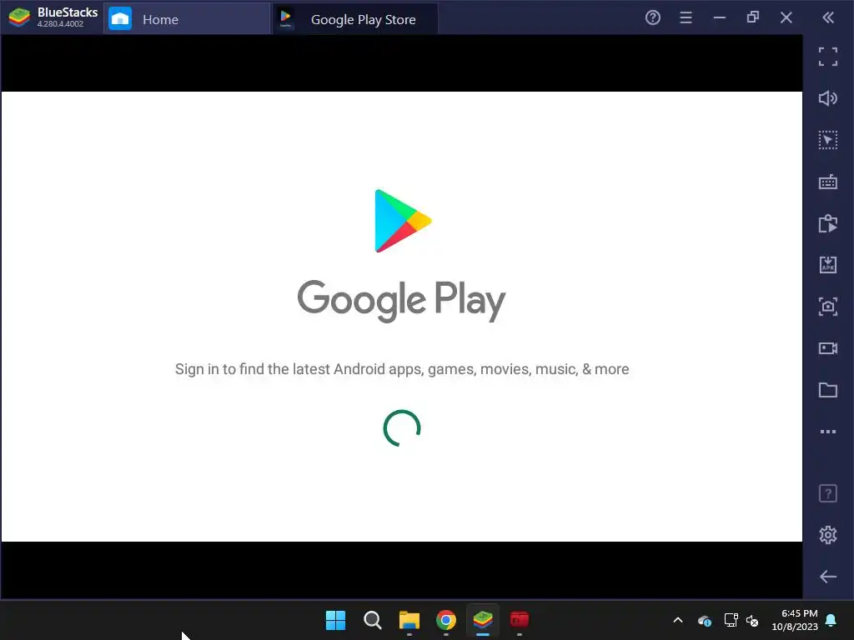
Task: Switch to the Home tab
Action: [186, 19]
